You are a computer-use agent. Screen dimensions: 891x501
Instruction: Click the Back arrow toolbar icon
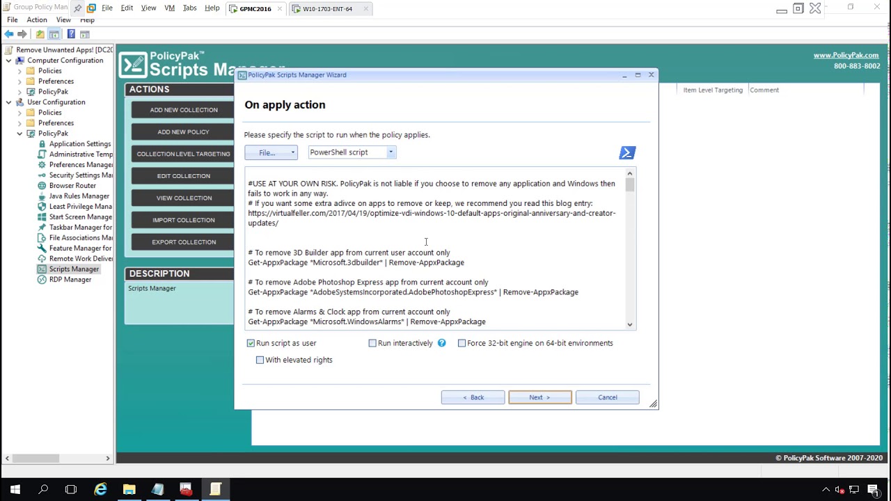tap(8, 34)
